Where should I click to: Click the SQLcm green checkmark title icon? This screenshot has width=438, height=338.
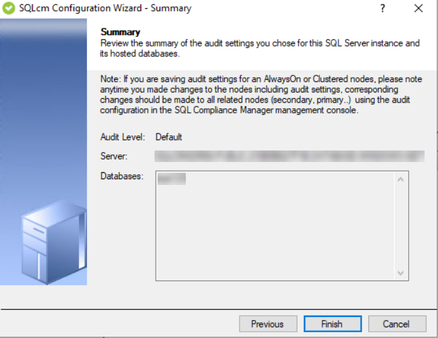coord(10,9)
